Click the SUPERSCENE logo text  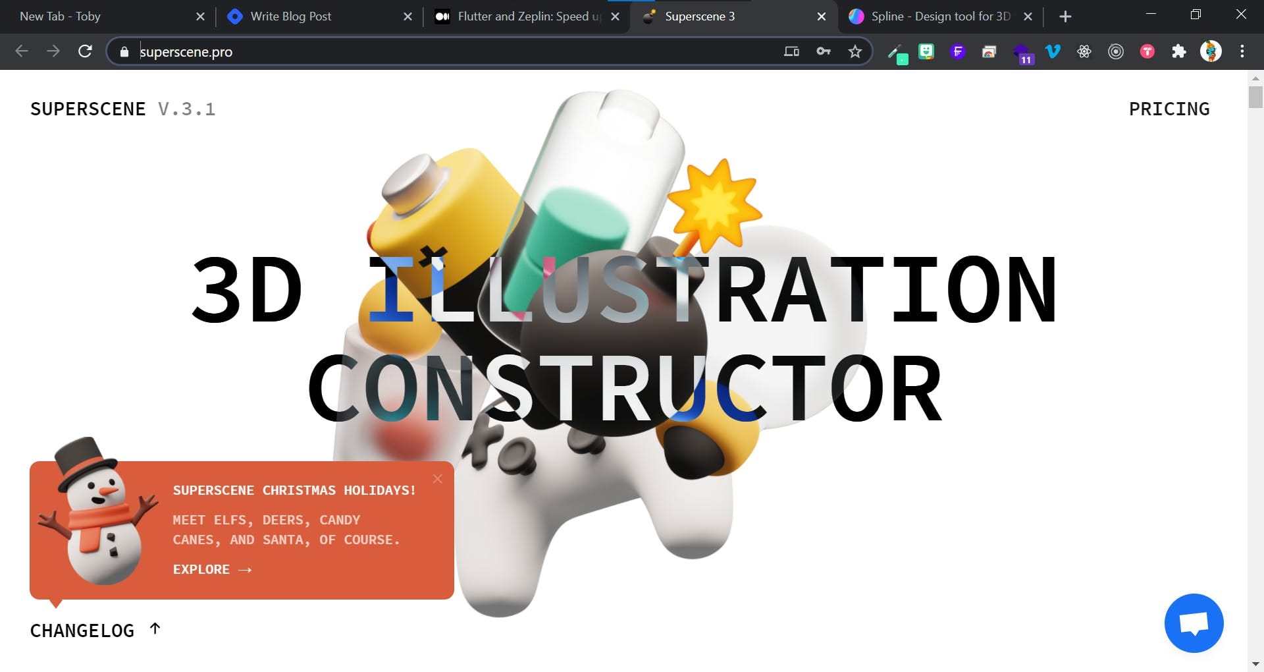[88, 109]
